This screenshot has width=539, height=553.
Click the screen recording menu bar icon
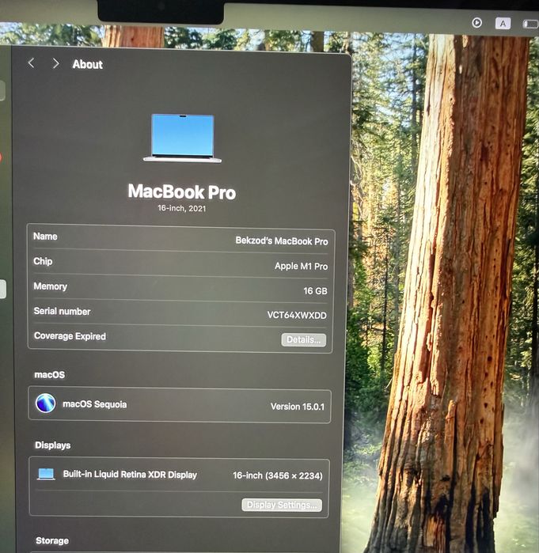point(477,23)
